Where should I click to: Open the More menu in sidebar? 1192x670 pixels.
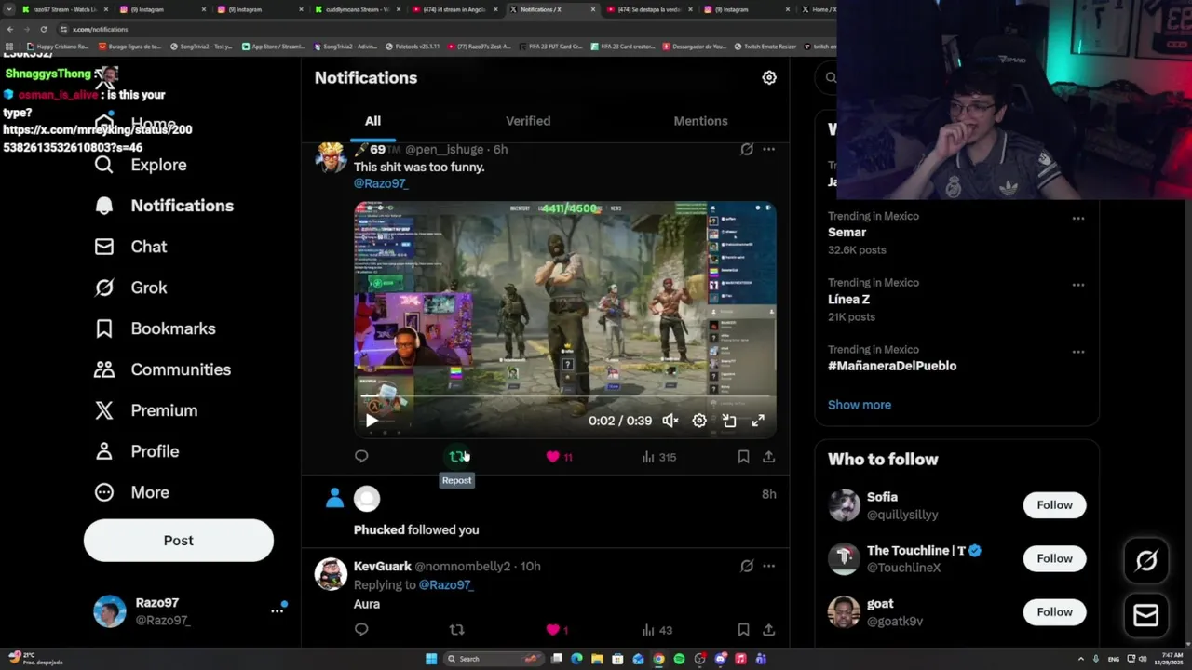[131, 492]
